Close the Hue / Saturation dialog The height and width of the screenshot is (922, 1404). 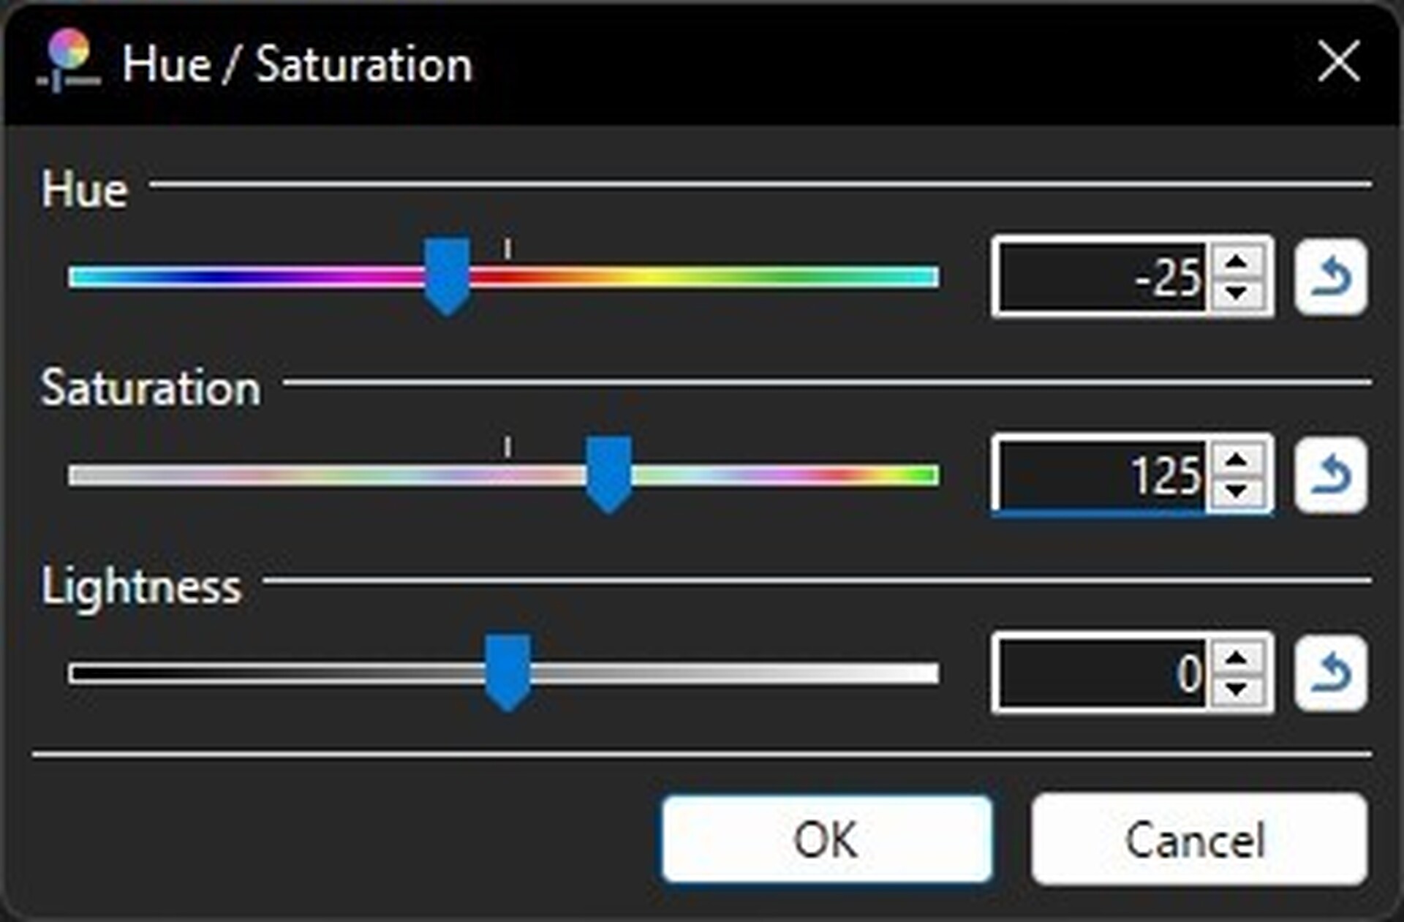(x=1338, y=61)
